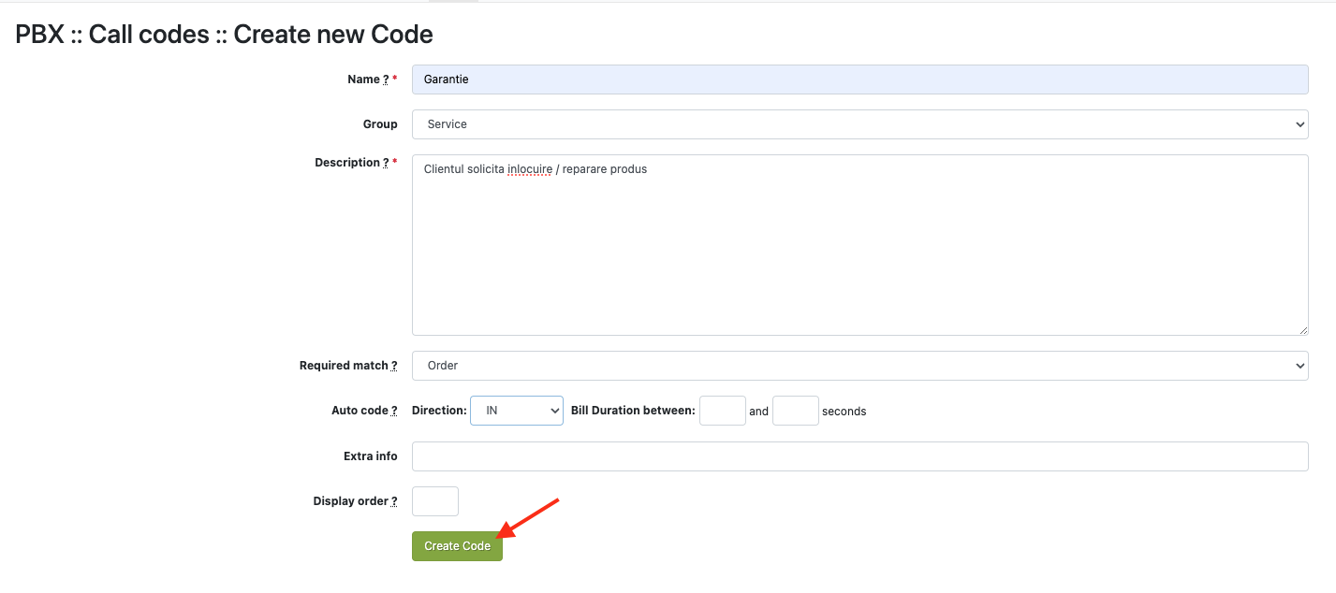
Task: Open the Direction dropdown set to IN
Action: point(516,411)
